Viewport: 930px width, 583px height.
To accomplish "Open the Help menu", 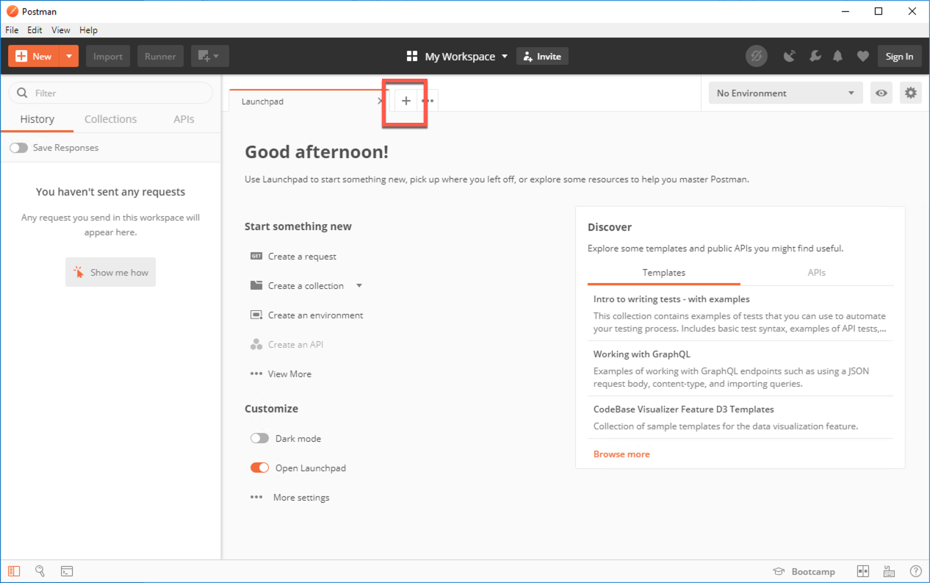I will click(x=88, y=30).
